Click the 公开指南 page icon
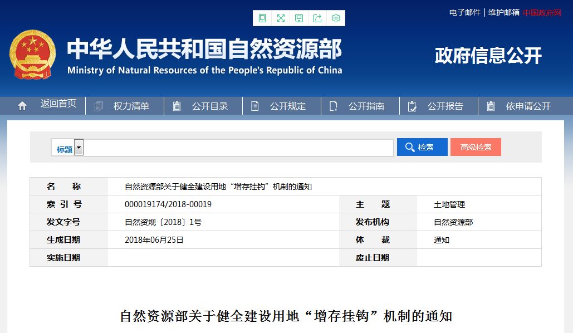573x333 pixels. [x=333, y=106]
